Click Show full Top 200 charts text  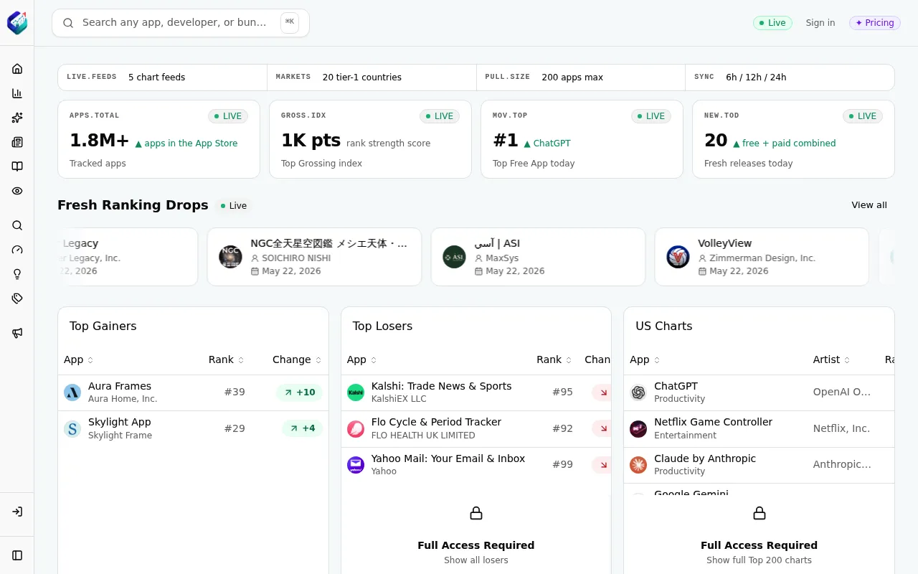tap(760, 560)
